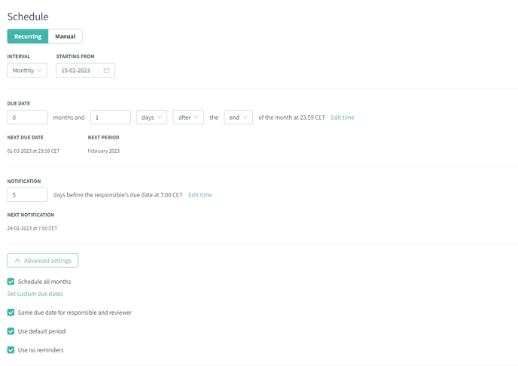Viewport: 518px width, 366px height.
Task: Click the due date days count field
Action: pyautogui.click(x=111, y=117)
